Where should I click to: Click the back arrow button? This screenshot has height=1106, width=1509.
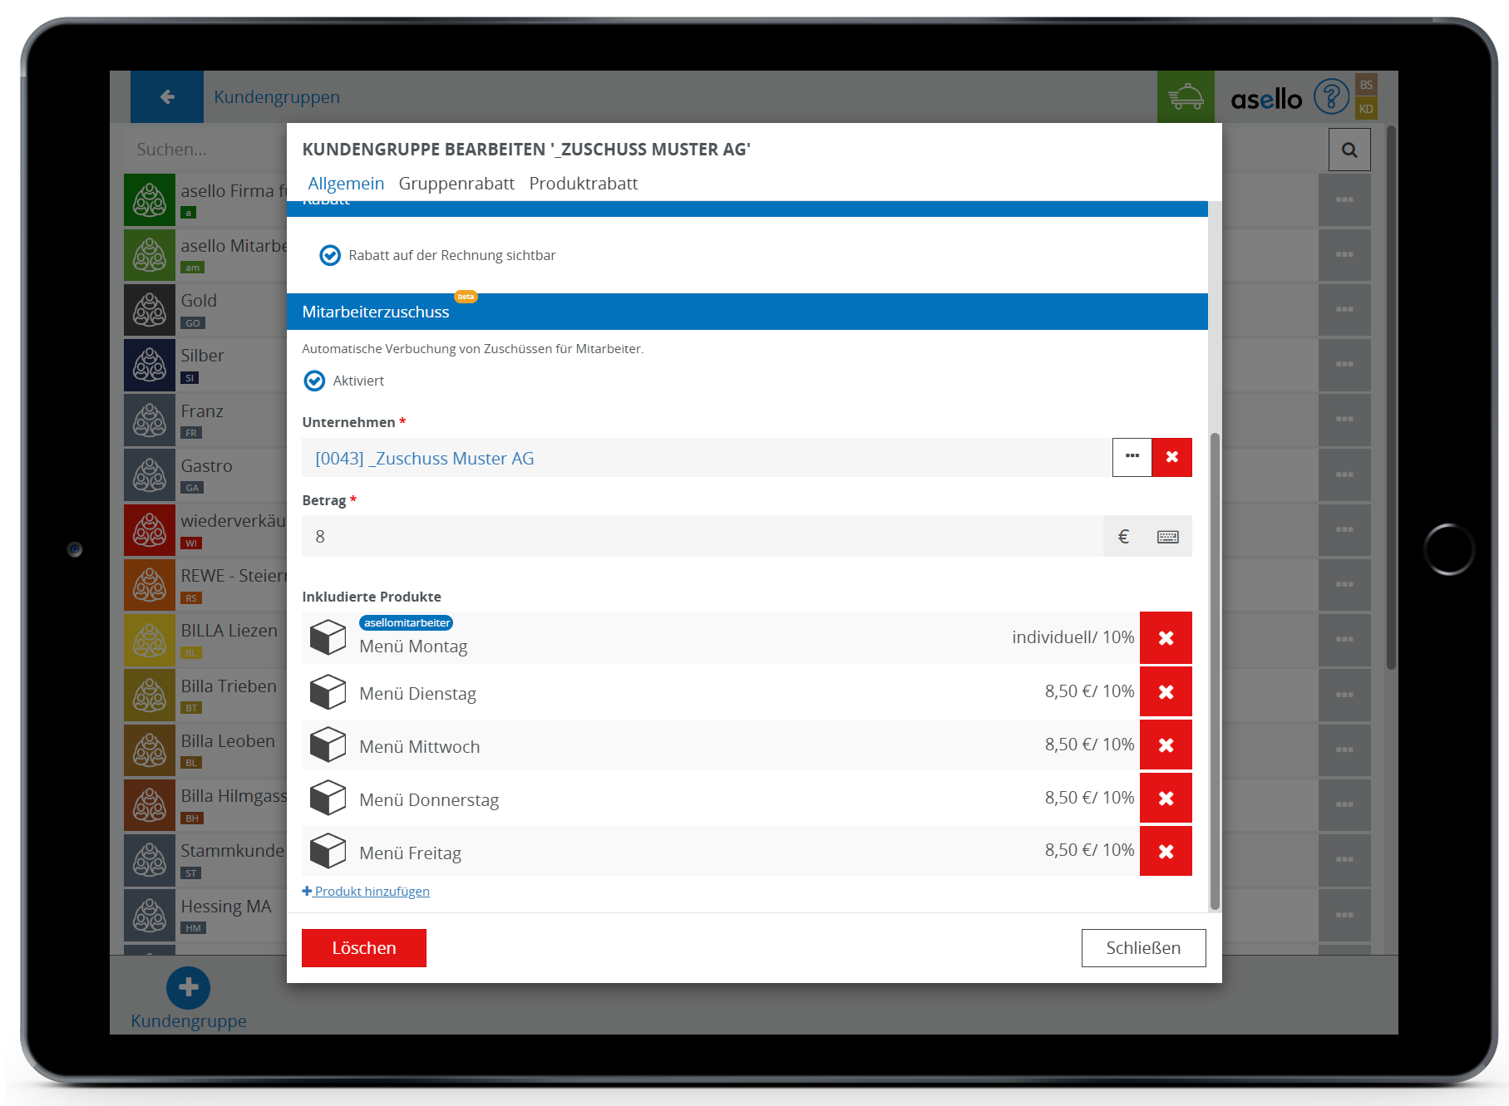click(167, 97)
